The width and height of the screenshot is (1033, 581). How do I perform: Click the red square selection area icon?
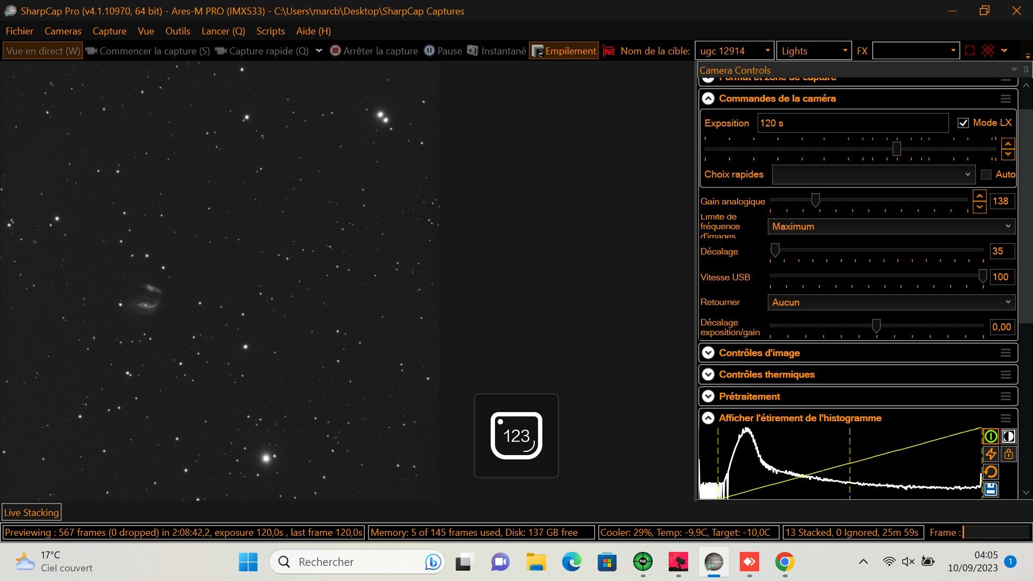(x=970, y=51)
